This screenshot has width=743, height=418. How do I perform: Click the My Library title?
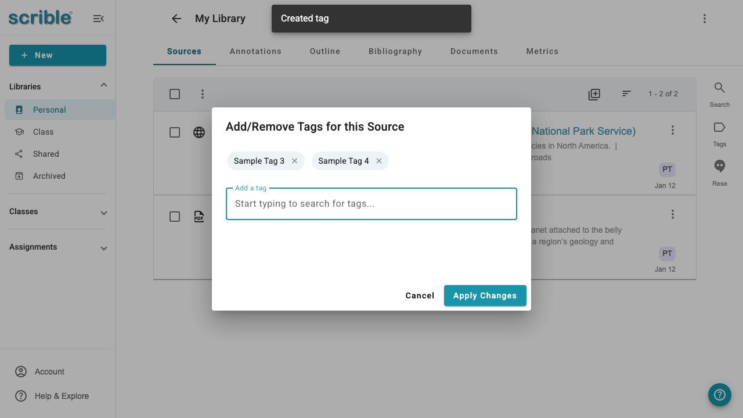(x=220, y=19)
